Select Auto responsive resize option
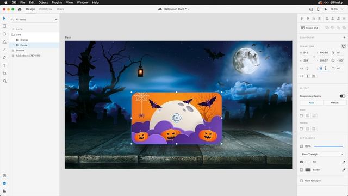This screenshot has height=196, width=348. [x=312, y=103]
